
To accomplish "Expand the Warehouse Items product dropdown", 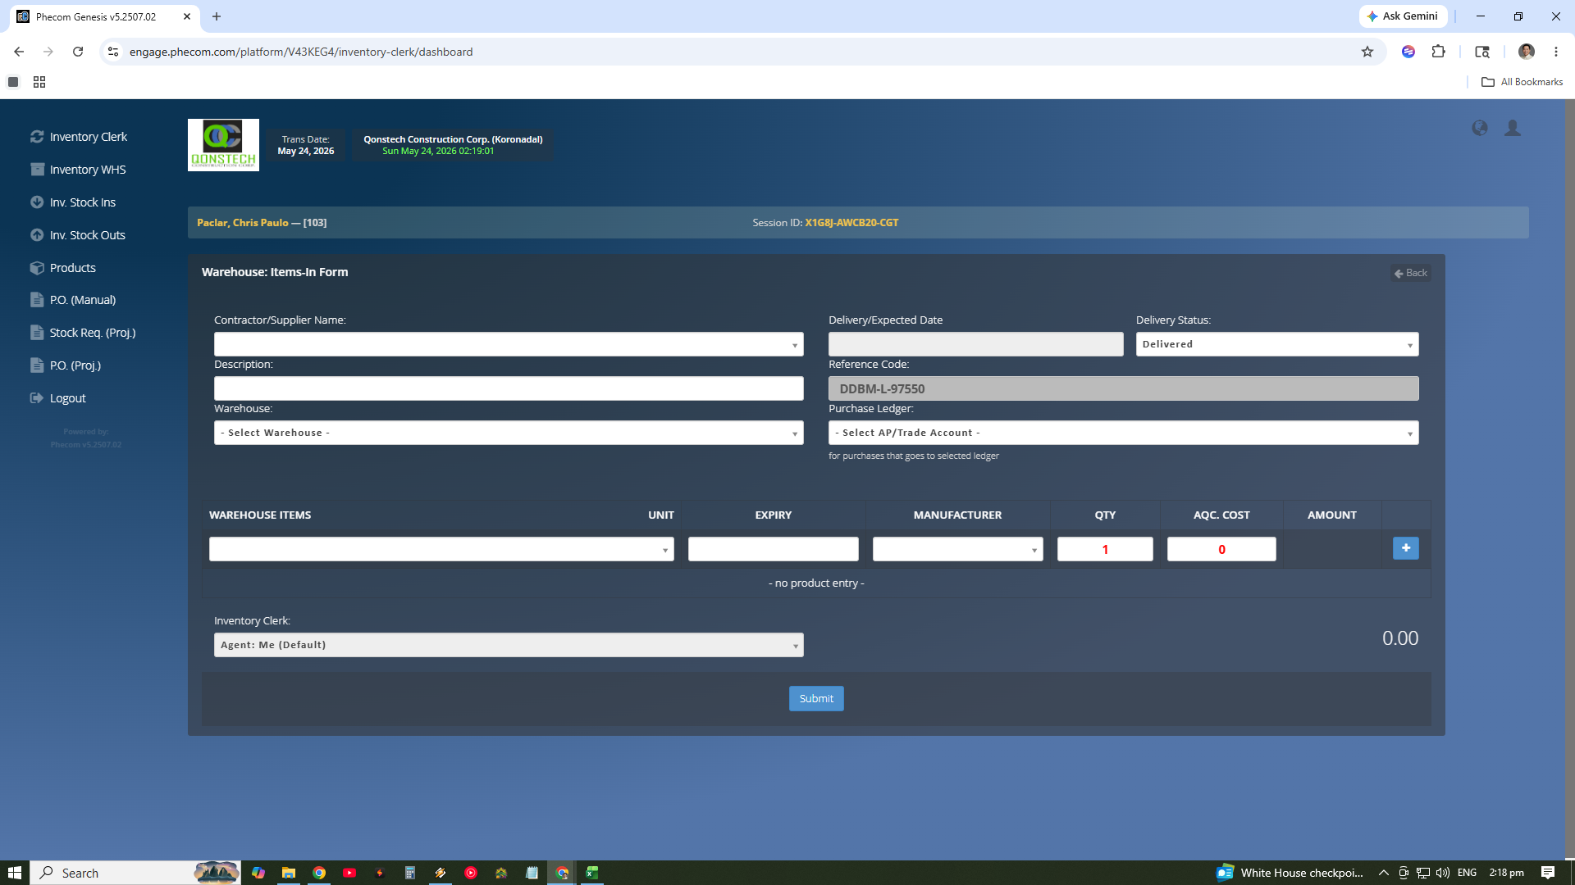I will [x=441, y=549].
